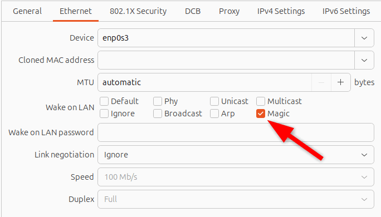The width and height of the screenshot is (381, 217).
Task: Enable the Default Wake on LAN checkbox
Action: (x=104, y=101)
